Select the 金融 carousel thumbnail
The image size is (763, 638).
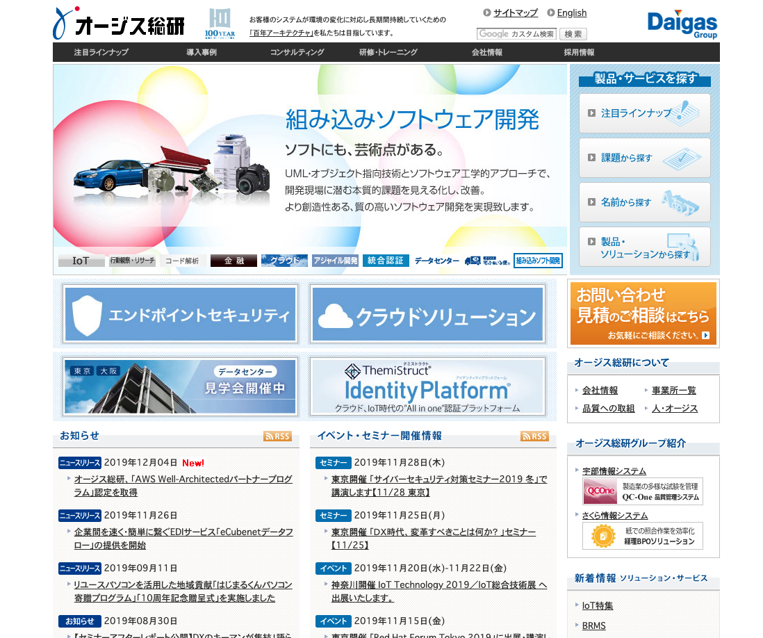[233, 261]
